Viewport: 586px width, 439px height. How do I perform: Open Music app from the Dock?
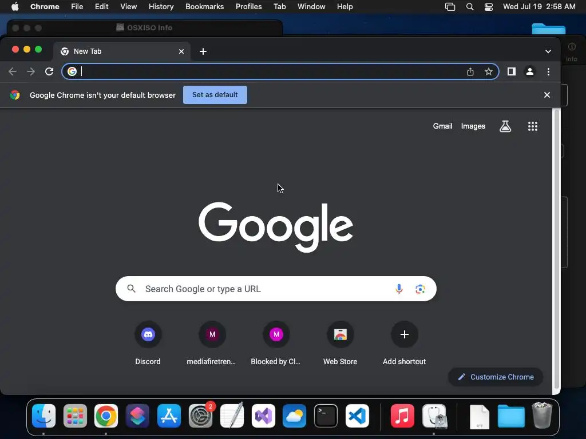coord(402,416)
